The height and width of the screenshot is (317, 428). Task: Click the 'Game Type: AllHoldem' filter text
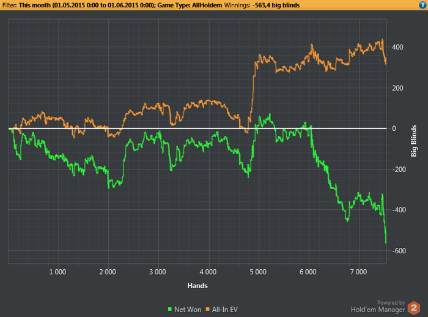pyautogui.click(x=190, y=5)
